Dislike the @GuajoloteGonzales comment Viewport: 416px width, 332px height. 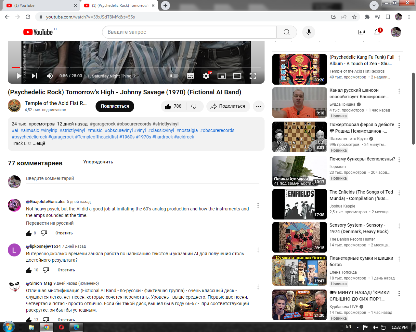(44, 233)
